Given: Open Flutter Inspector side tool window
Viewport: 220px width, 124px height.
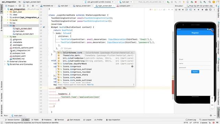Looking at the screenshot, I should pos(219,64).
